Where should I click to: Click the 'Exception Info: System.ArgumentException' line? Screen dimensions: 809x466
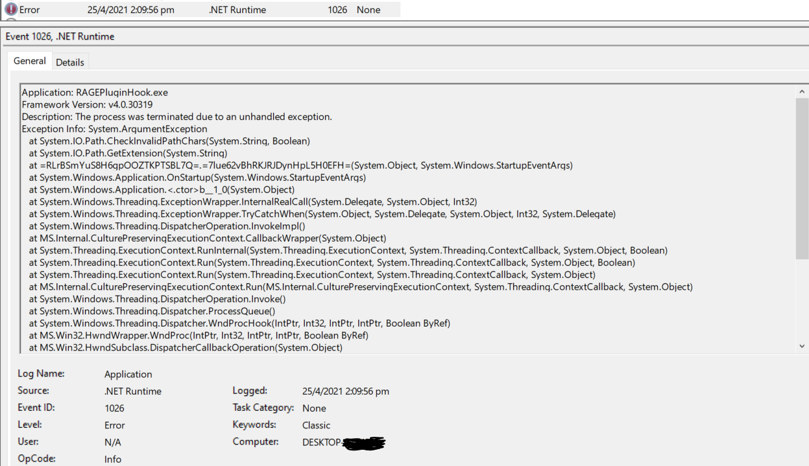(114, 130)
